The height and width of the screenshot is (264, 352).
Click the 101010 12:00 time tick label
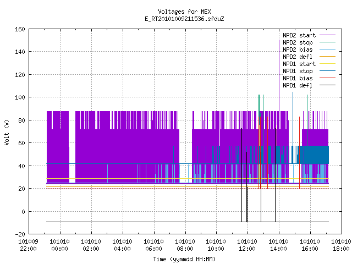(x=247, y=245)
